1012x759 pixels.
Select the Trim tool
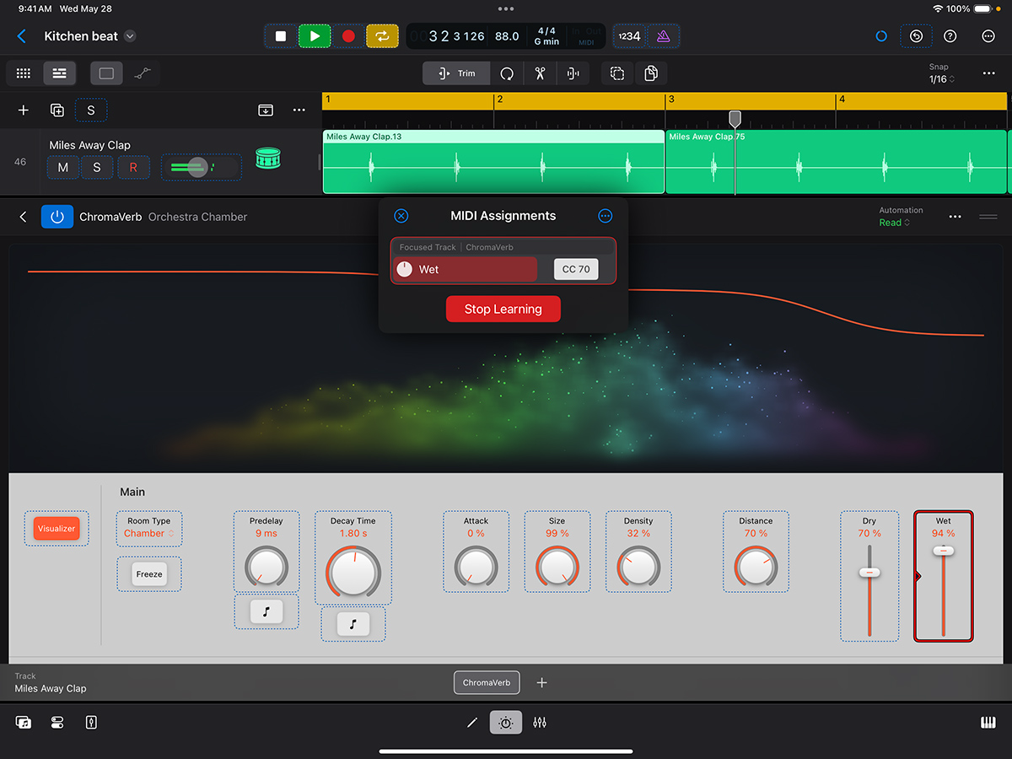coord(457,73)
